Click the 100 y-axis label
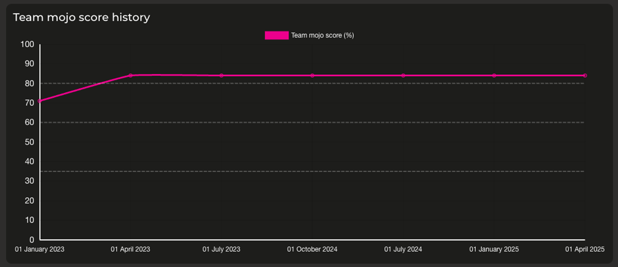This screenshot has width=618, height=267. 28,44
